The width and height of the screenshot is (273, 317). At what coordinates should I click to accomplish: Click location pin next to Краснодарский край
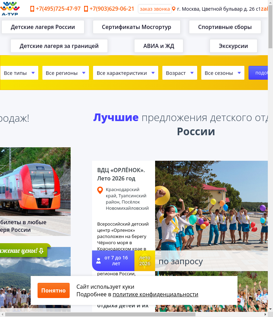100,190
